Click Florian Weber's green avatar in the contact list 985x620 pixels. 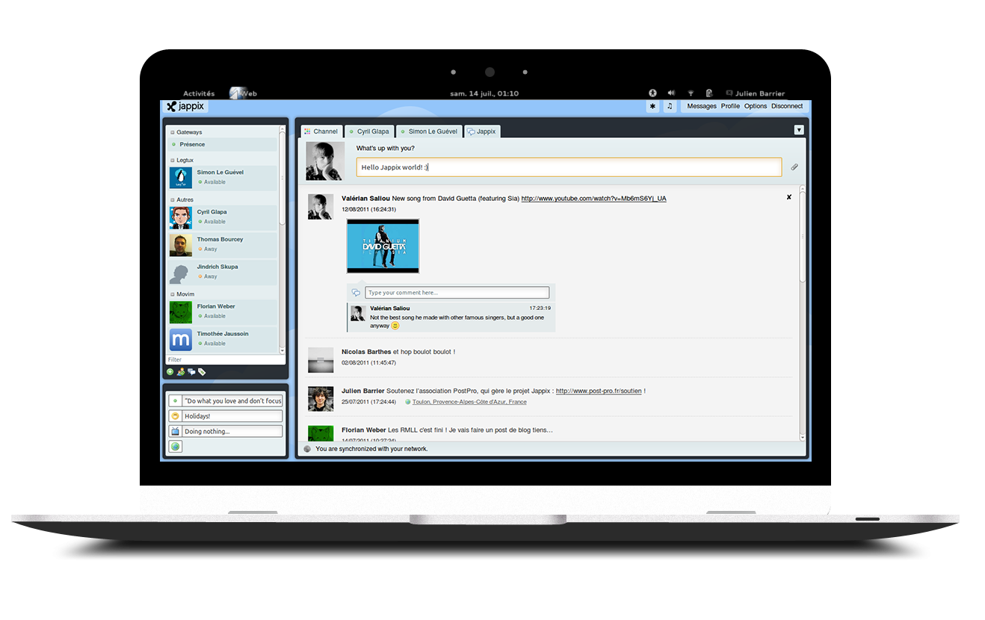(181, 311)
